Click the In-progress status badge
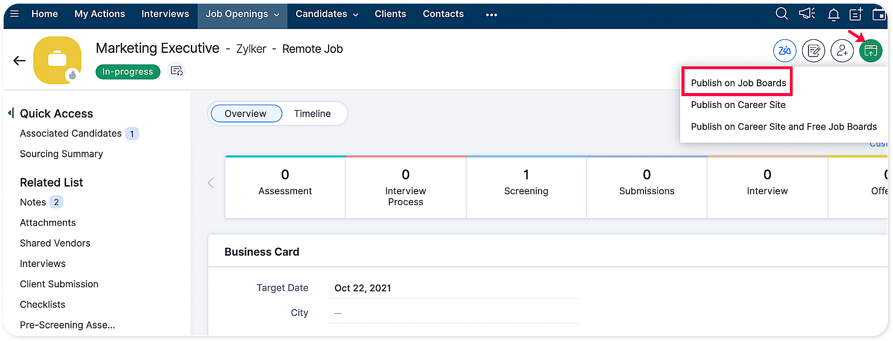 [128, 72]
